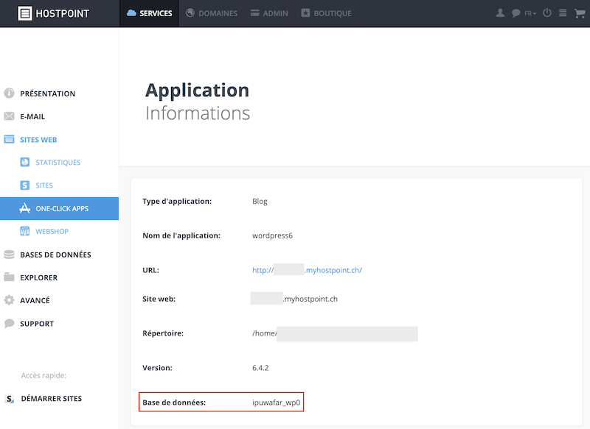The image size is (590, 429).
Task: Open the user account icon
Action: (500, 13)
